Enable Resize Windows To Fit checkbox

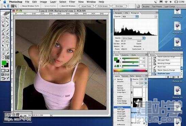pyautogui.click(x=21, y=6)
